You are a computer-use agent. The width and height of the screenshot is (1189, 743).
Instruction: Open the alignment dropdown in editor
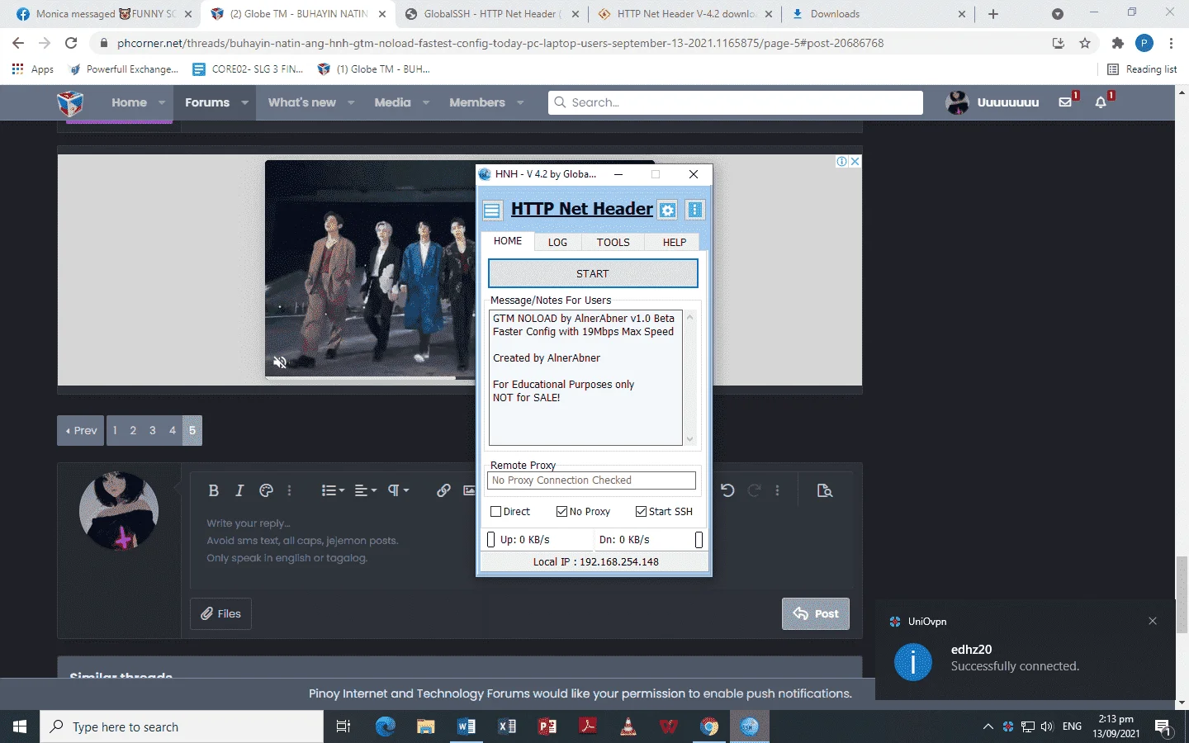pyautogui.click(x=366, y=490)
